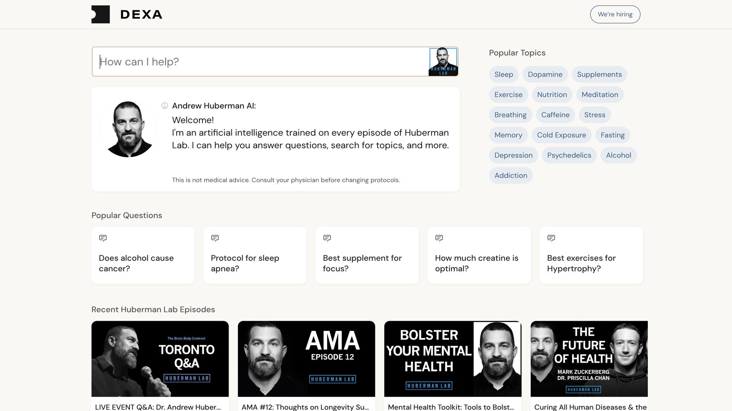
Task: Click chat icon on creatine card
Action: pyautogui.click(x=439, y=238)
